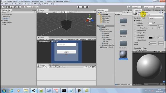Search by type in Project panel
Image resolution: width=166 pixels, height=93 pixels.
point(125,12)
